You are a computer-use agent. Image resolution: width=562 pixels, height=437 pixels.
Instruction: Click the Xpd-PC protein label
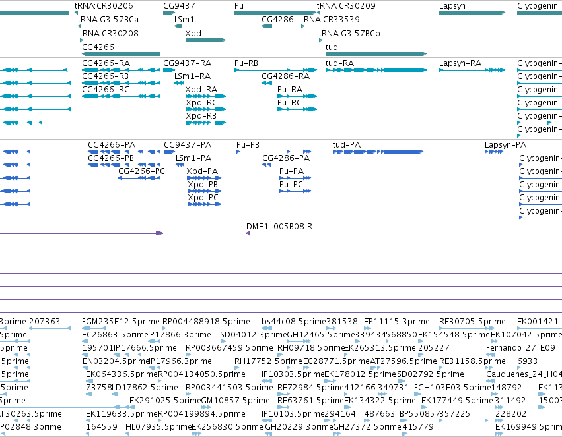tap(203, 198)
